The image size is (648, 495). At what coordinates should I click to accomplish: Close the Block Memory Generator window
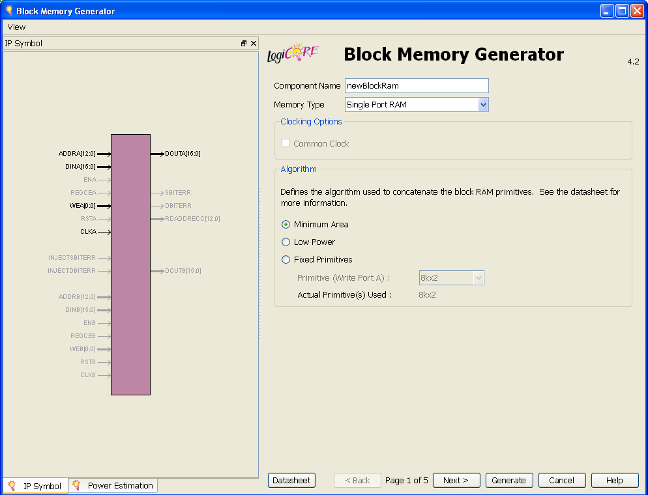638,10
